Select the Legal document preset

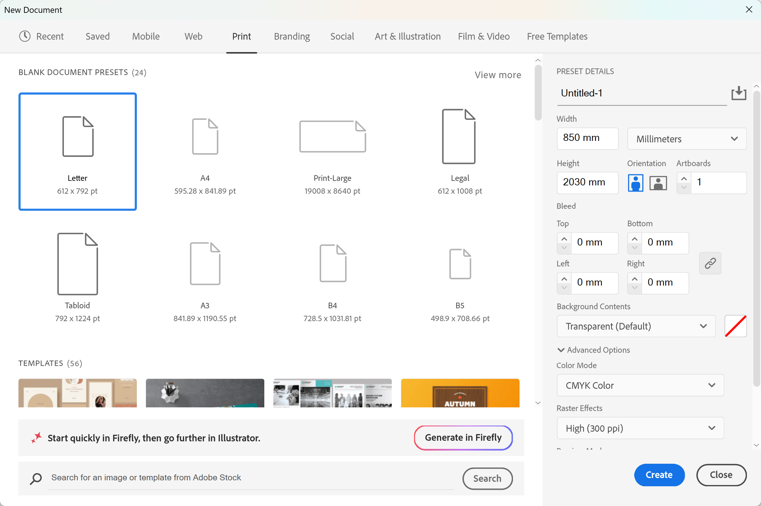pos(460,152)
